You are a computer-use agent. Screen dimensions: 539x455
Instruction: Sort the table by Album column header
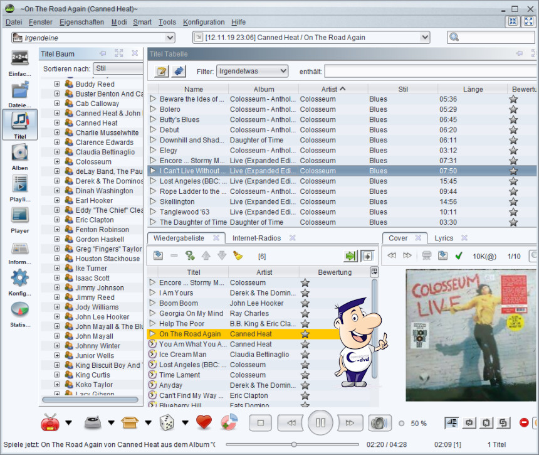point(264,89)
